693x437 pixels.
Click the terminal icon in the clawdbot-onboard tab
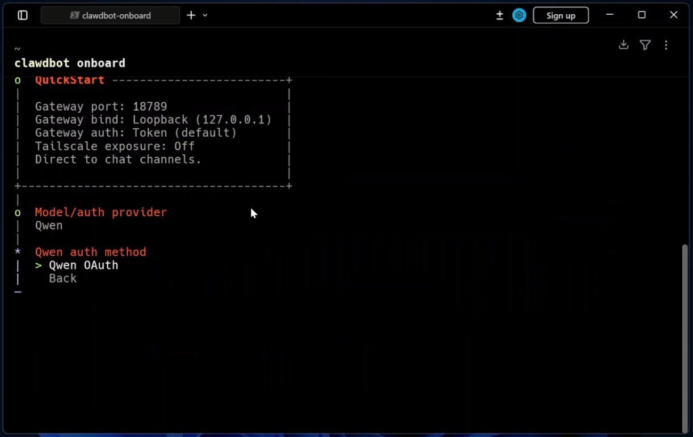pyautogui.click(x=74, y=15)
